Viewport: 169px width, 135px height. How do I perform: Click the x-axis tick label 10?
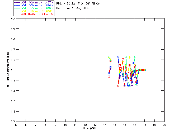pyautogui.click(x=65, y=125)
